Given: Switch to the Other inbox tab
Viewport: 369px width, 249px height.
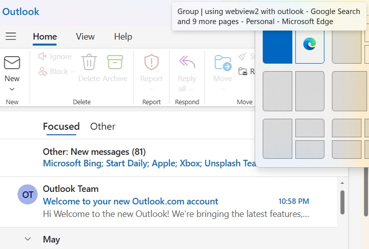Looking at the screenshot, I should pyautogui.click(x=103, y=126).
